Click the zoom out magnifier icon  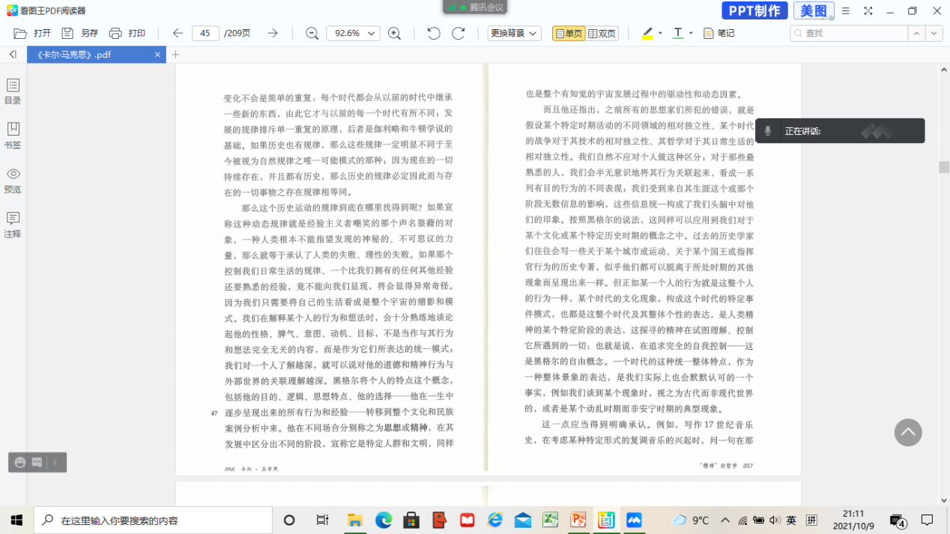point(312,33)
